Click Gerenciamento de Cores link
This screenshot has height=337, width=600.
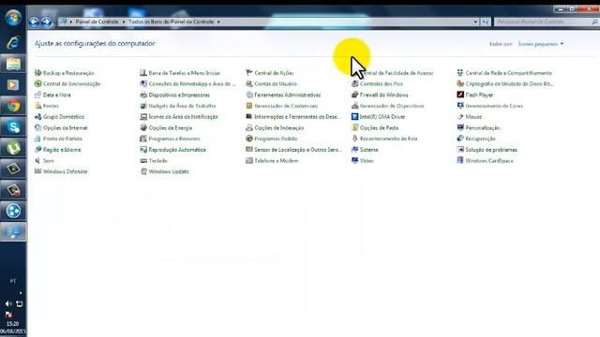494,106
